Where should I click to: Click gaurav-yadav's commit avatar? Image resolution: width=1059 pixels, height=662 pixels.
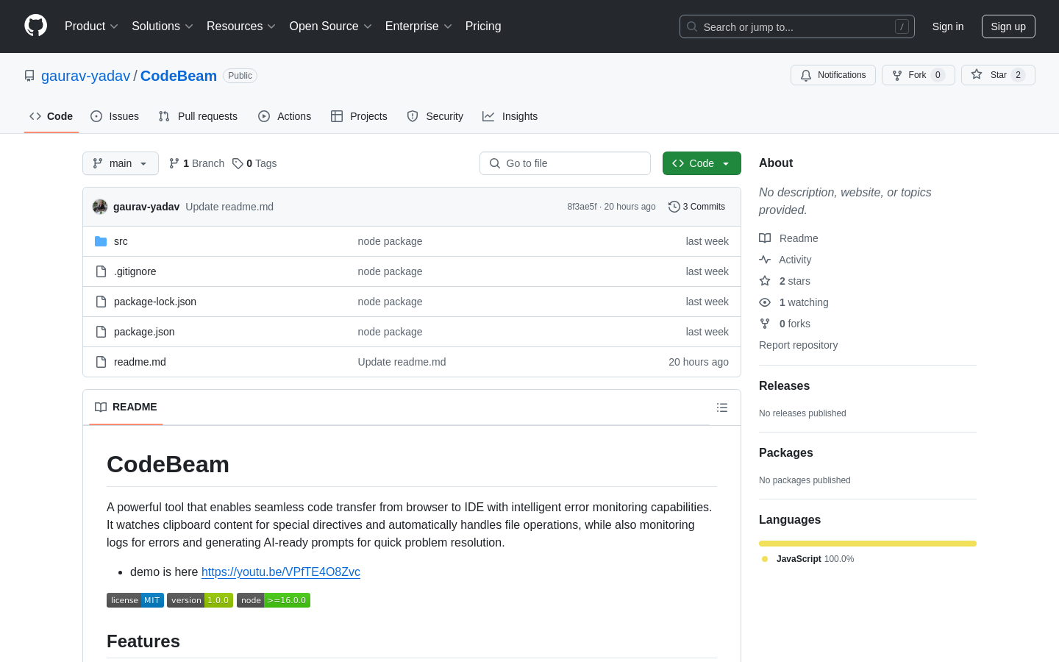pos(100,207)
